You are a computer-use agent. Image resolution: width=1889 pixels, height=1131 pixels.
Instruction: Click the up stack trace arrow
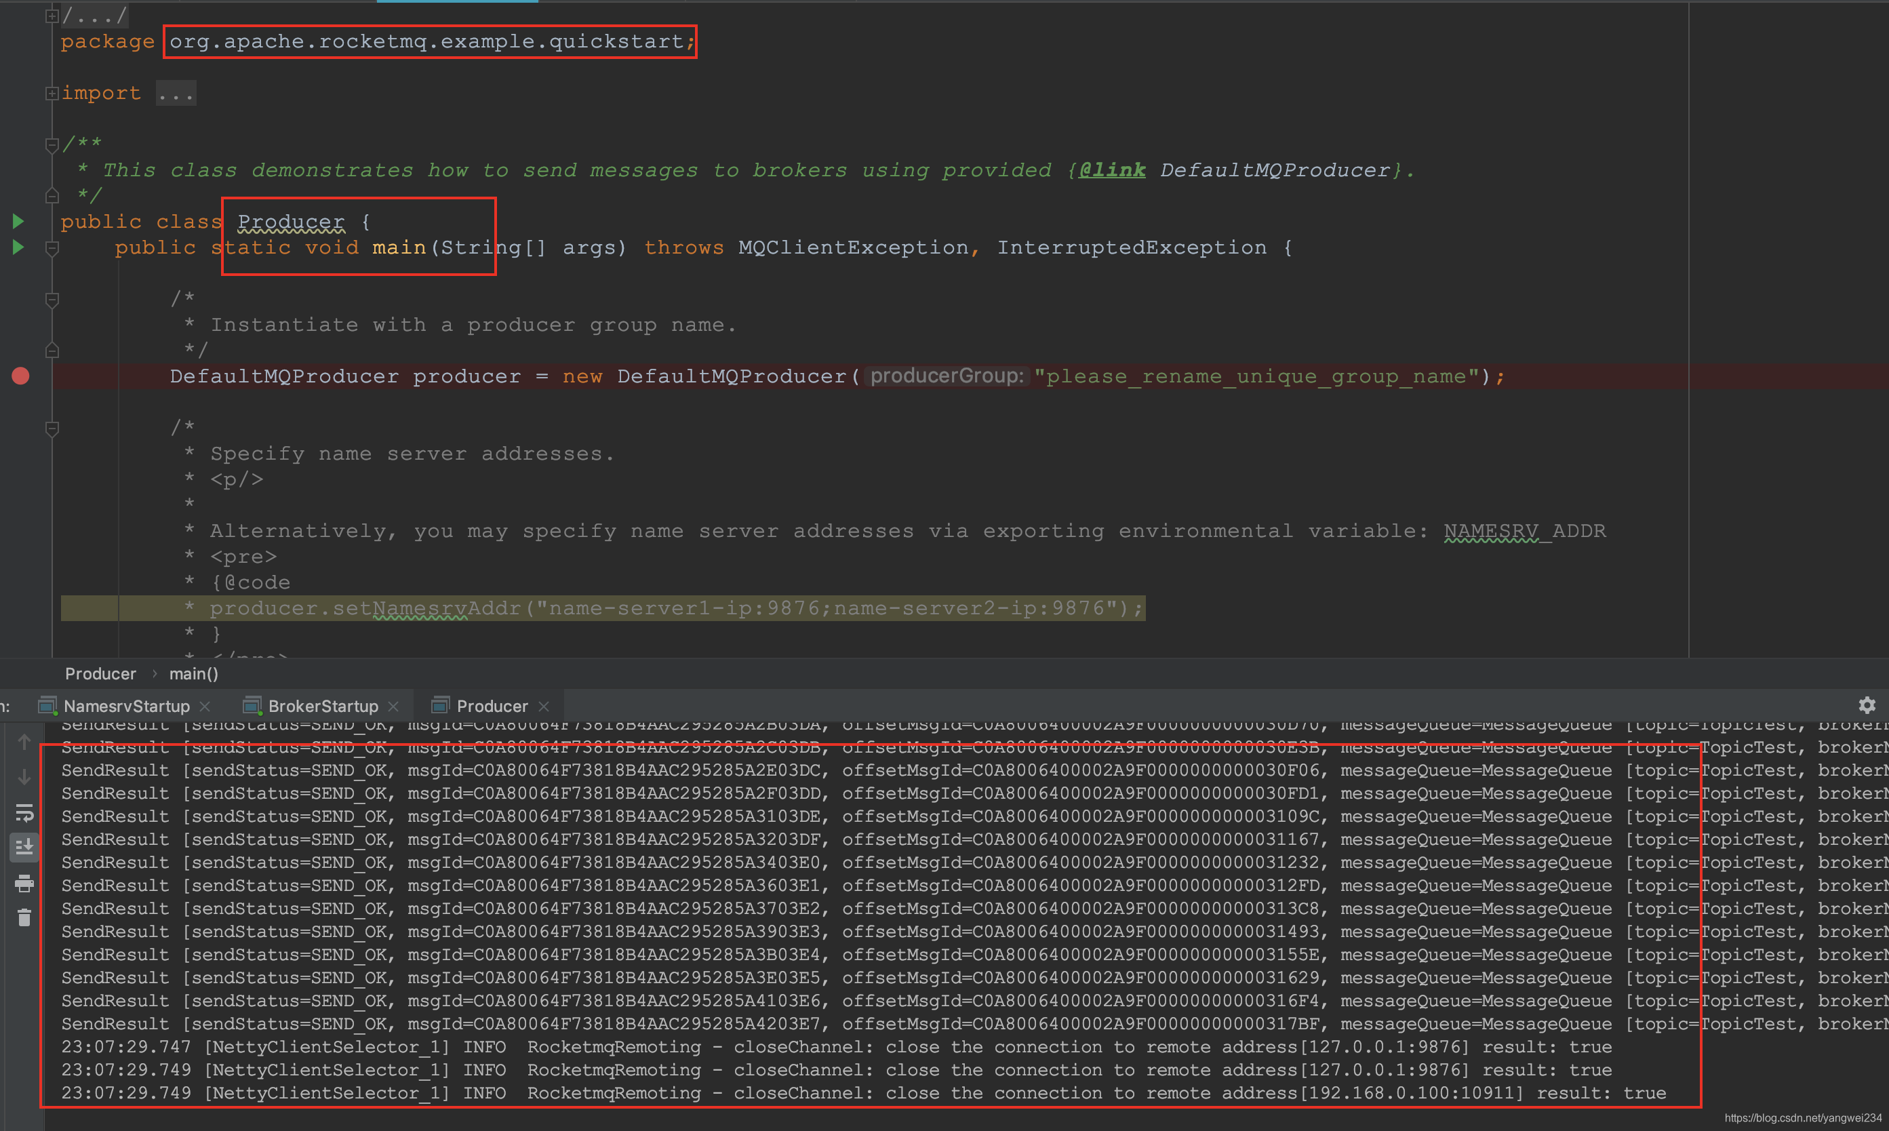tap(24, 742)
